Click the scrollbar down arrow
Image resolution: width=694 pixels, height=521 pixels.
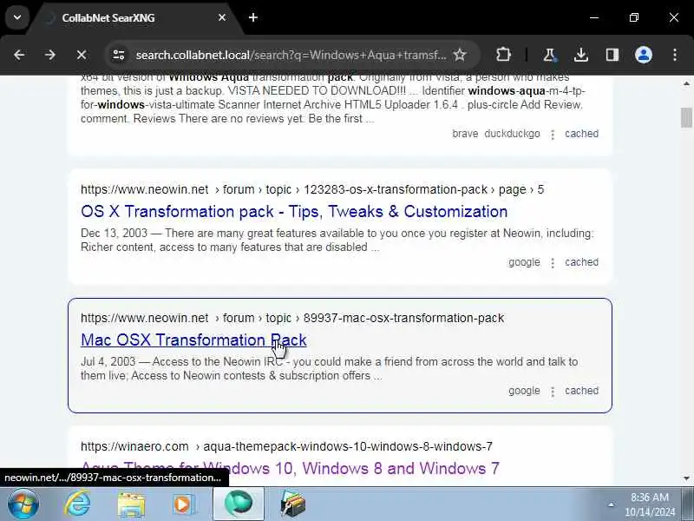point(686,478)
